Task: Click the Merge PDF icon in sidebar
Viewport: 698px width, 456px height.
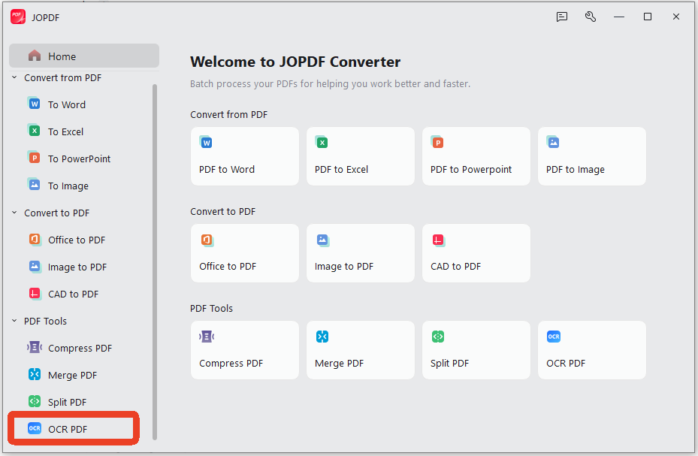Action: click(35, 375)
